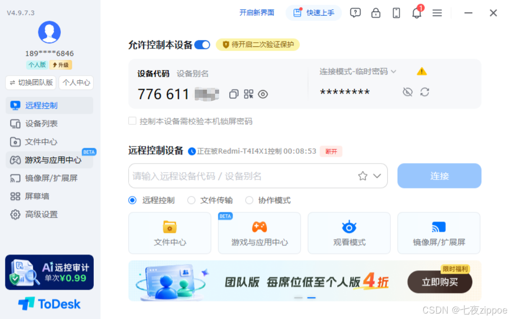The height and width of the screenshot is (319, 509).
Task: Check 控制本设备需校验本机锁屏密码 checkbox
Action: click(132, 121)
